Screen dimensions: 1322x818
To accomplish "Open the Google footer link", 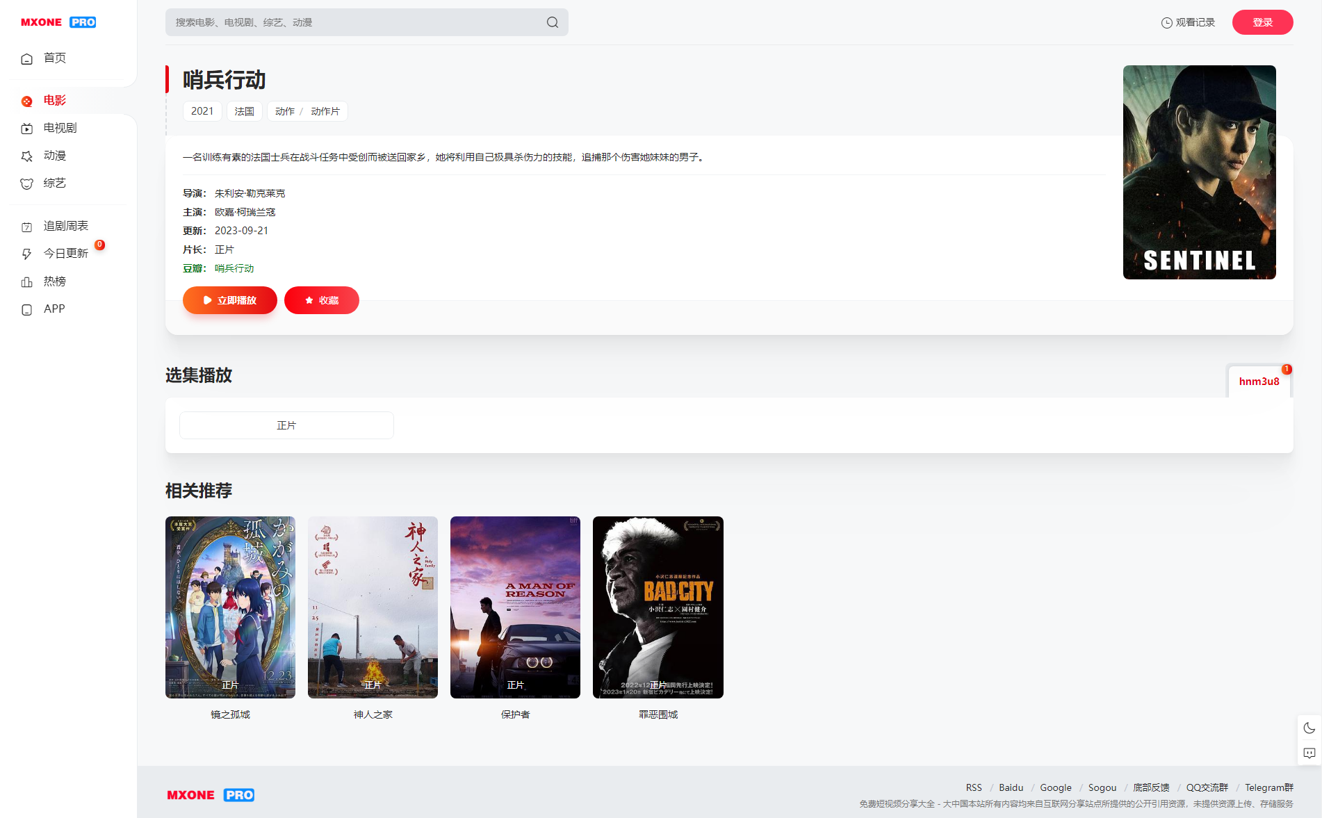I will point(1055,787).
